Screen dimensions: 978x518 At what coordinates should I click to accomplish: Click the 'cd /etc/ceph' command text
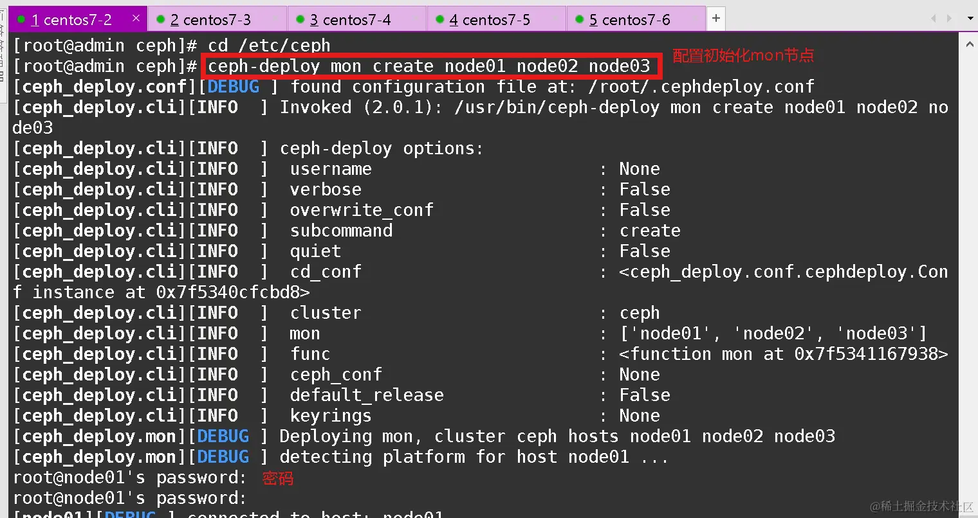coord(269,46)
